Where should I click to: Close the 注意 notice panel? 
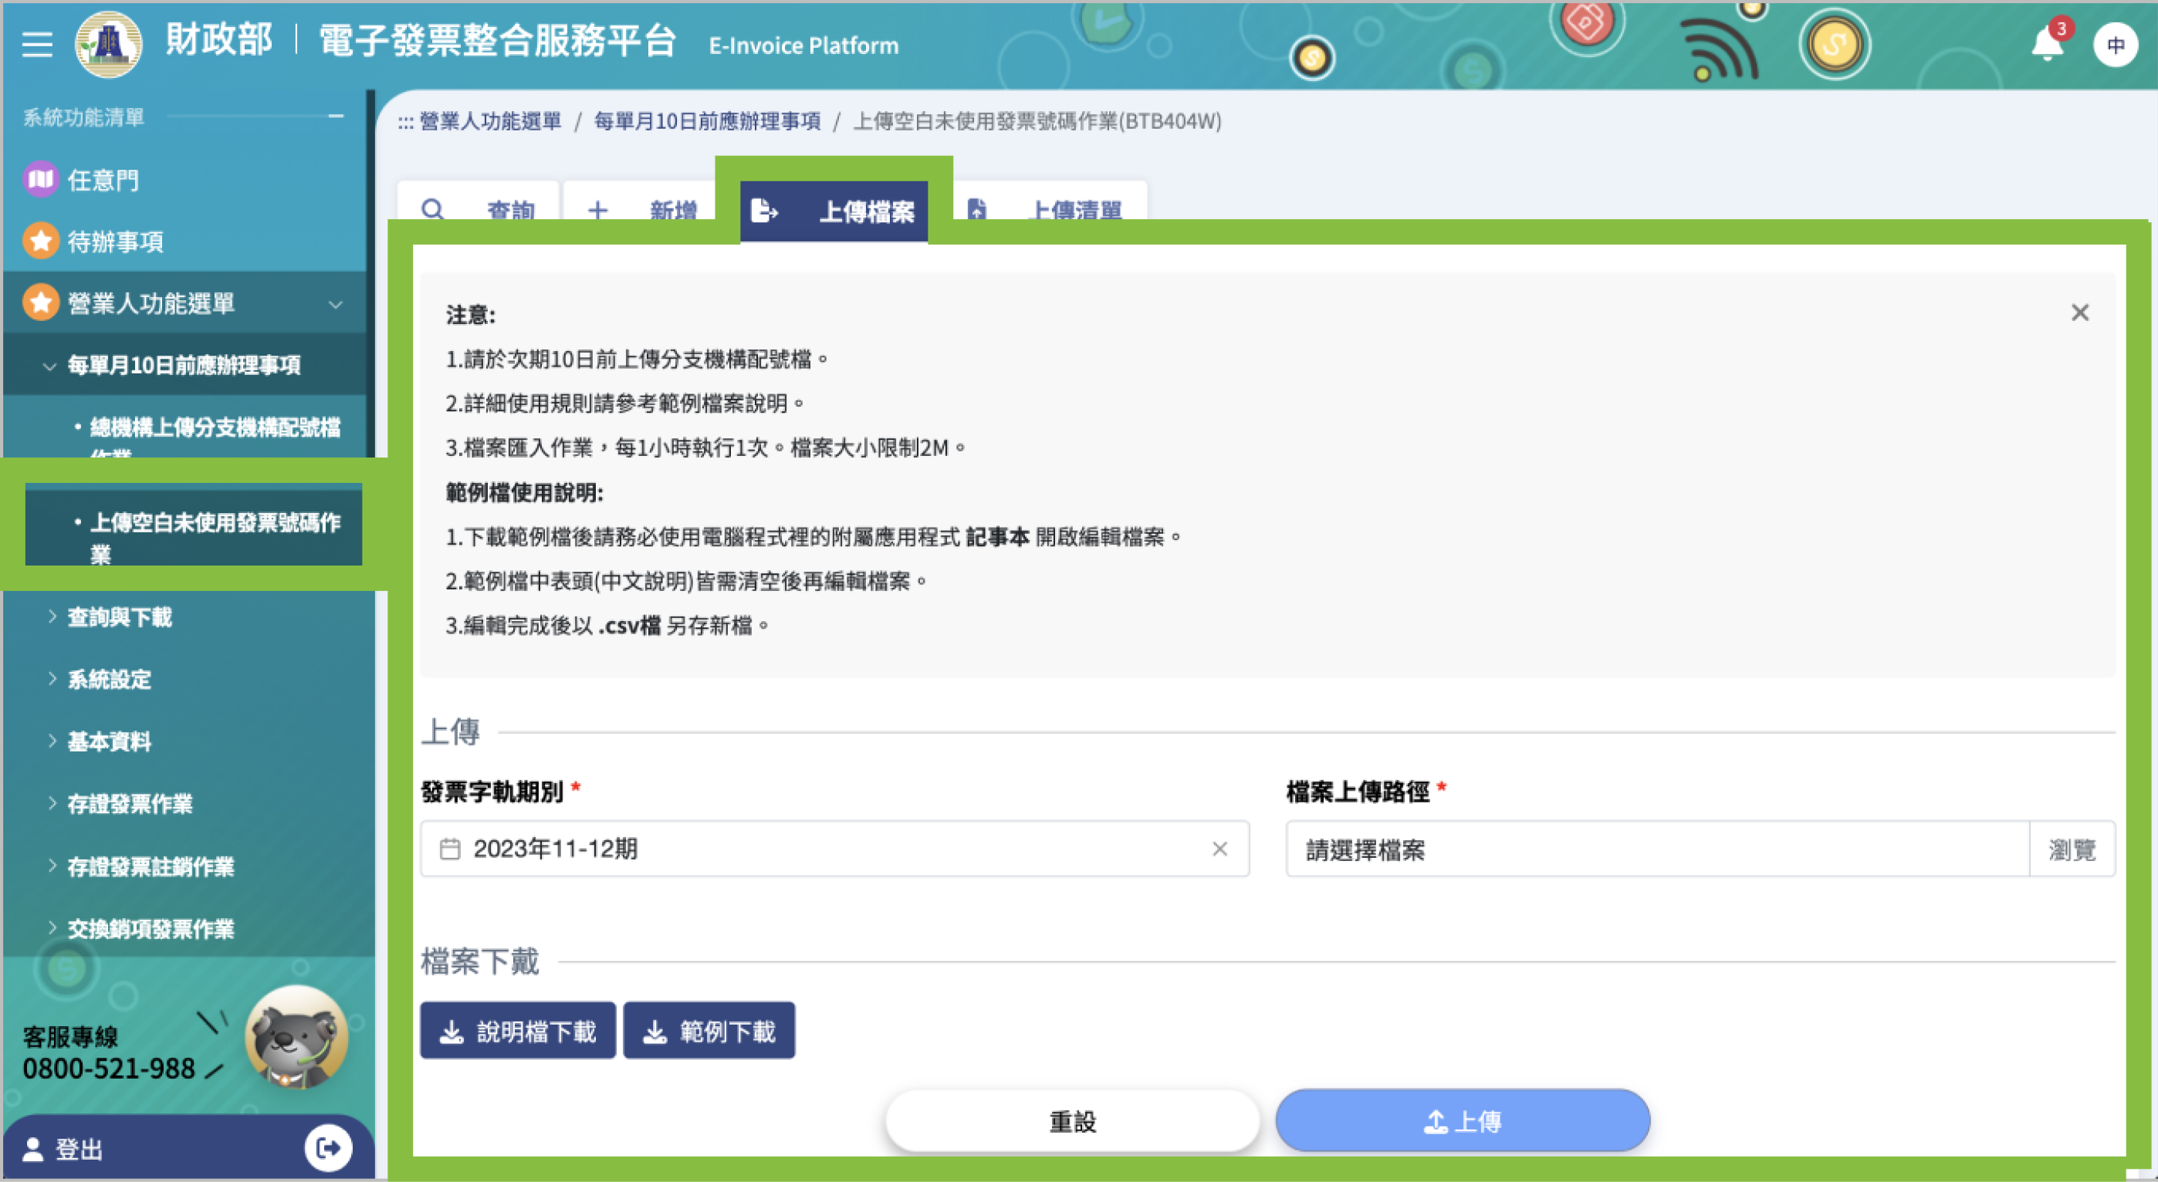2079,312
